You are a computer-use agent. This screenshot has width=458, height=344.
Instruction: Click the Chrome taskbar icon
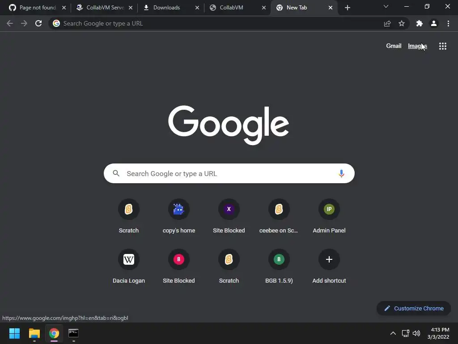54,333
